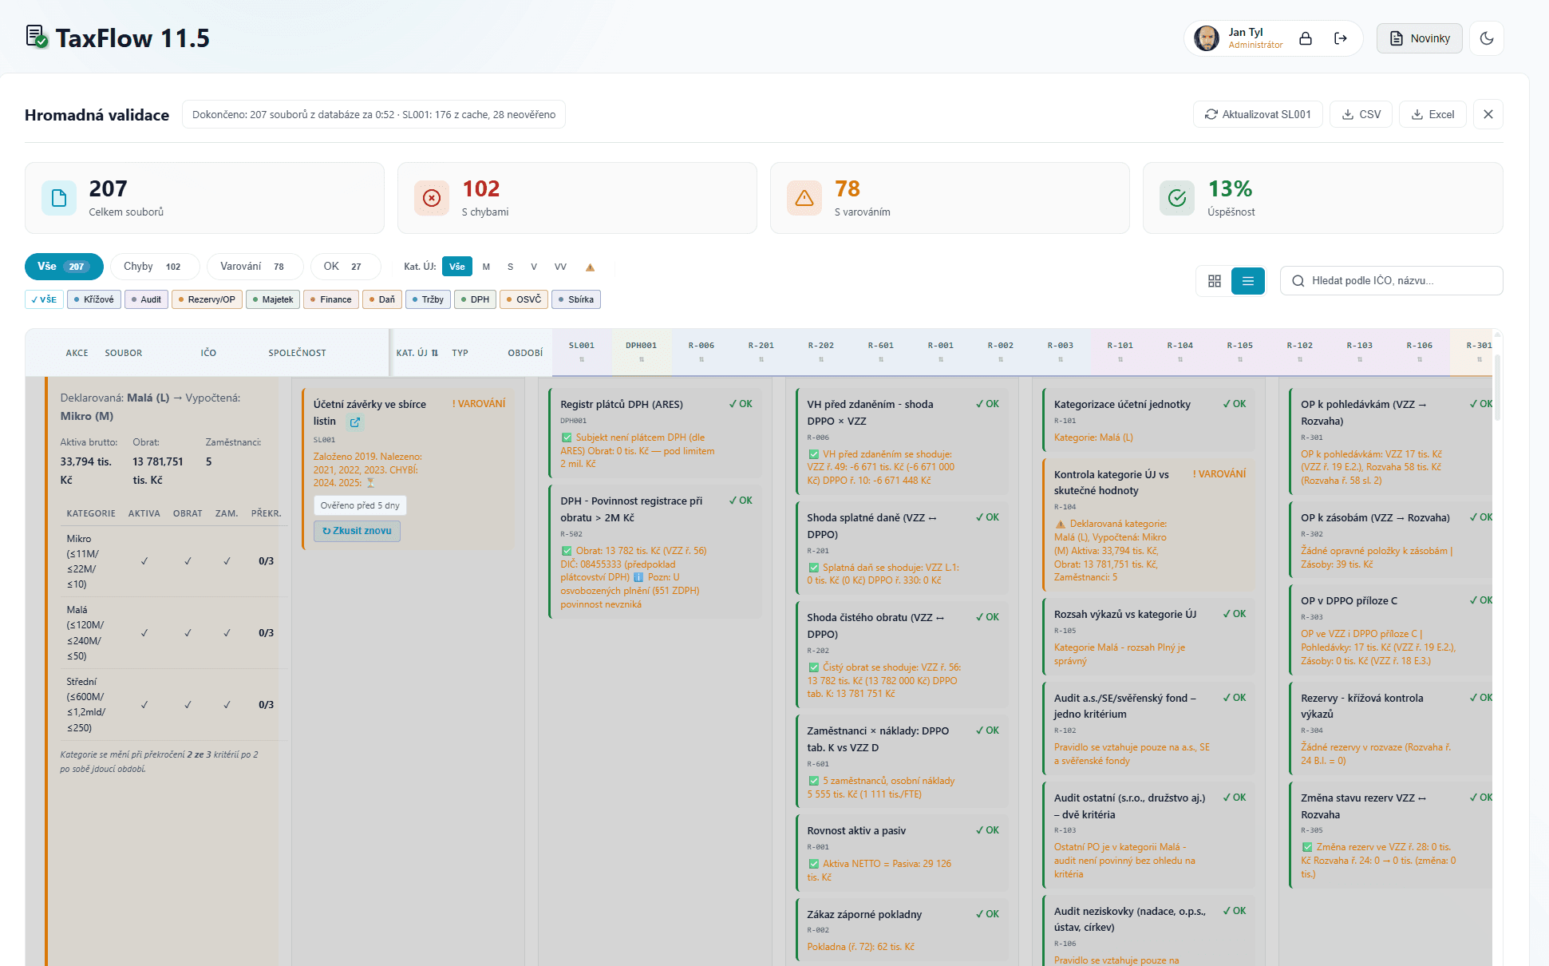The height and width of the screenshot is (966, 1549).
Task: Click the Zkusit znovu button
Action: pyautogui.click(x=357, y=531)
